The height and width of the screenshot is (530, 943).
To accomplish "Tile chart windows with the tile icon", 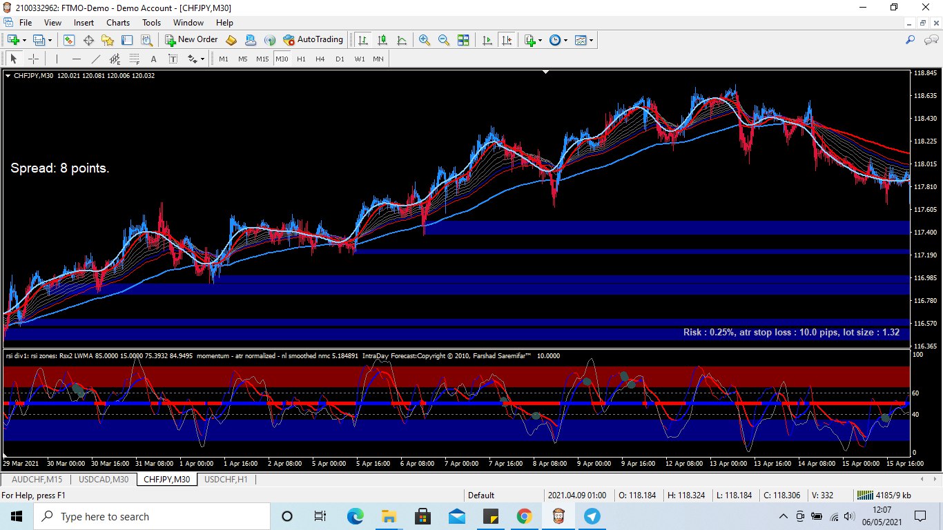I will pyautogui.click(x=463, y=40).
